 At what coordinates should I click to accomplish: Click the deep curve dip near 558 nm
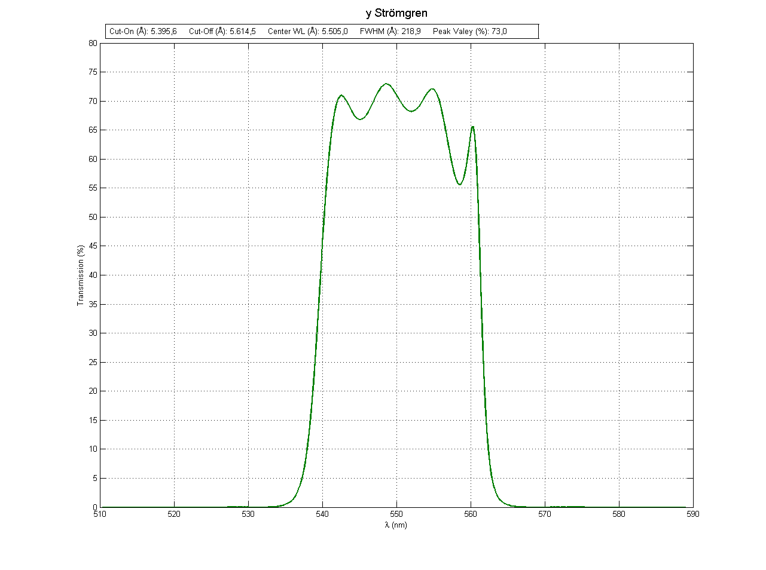(459, 185)
